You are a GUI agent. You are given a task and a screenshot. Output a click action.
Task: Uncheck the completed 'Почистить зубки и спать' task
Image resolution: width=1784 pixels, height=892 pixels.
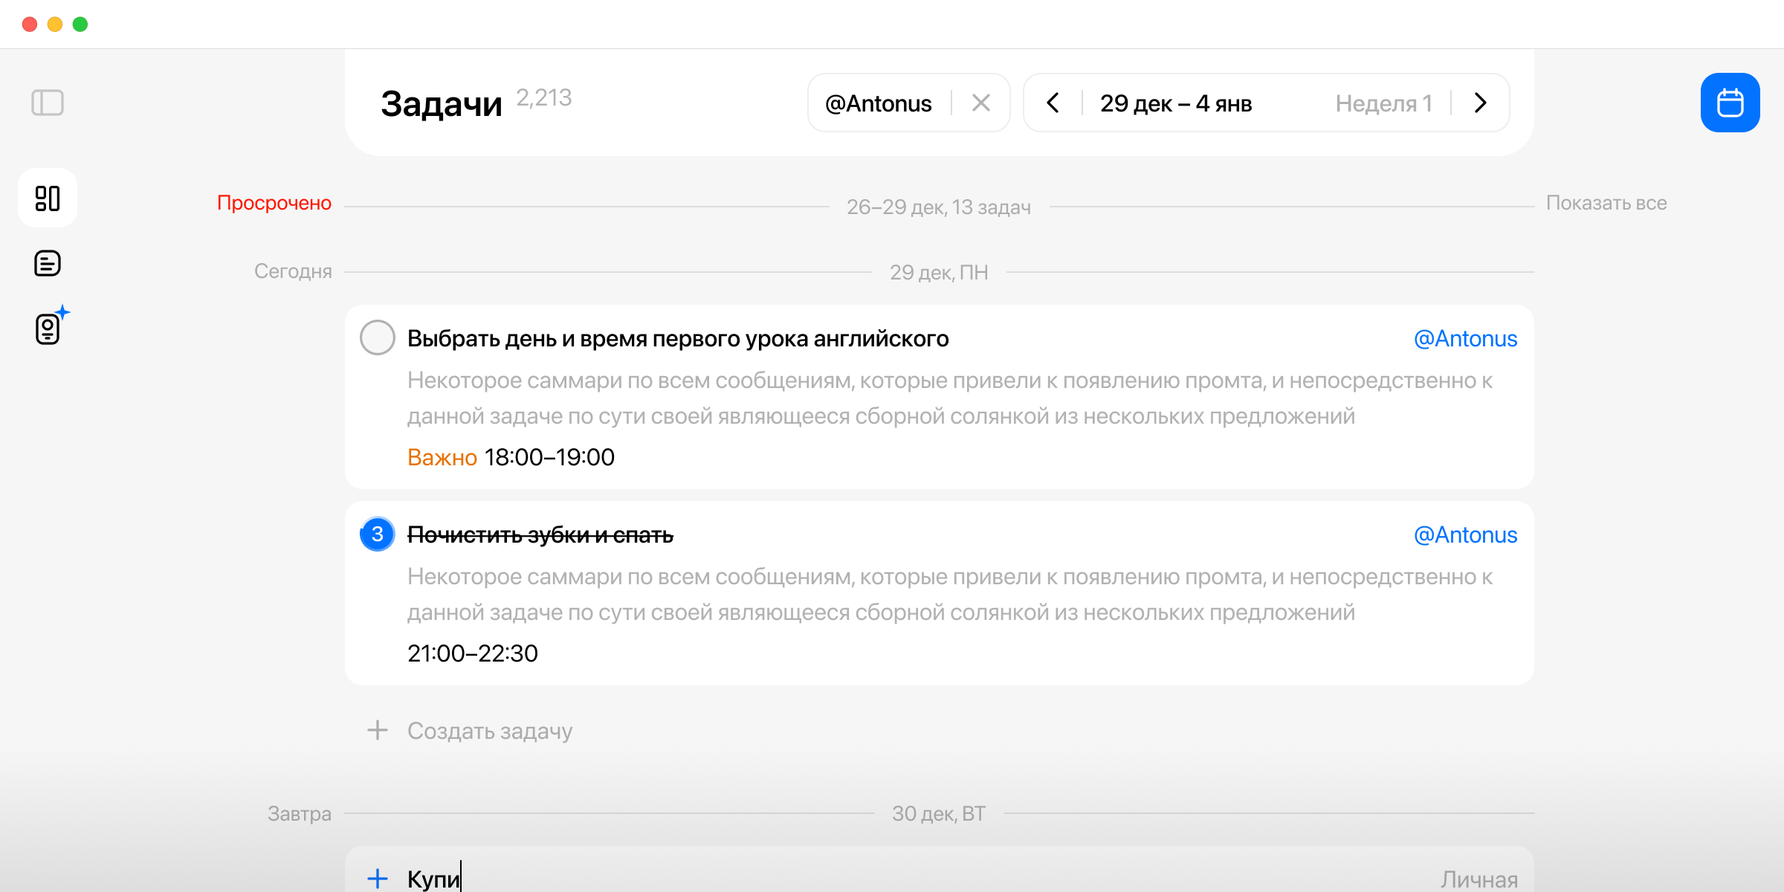pyautogui.click(x=377, y=534)
